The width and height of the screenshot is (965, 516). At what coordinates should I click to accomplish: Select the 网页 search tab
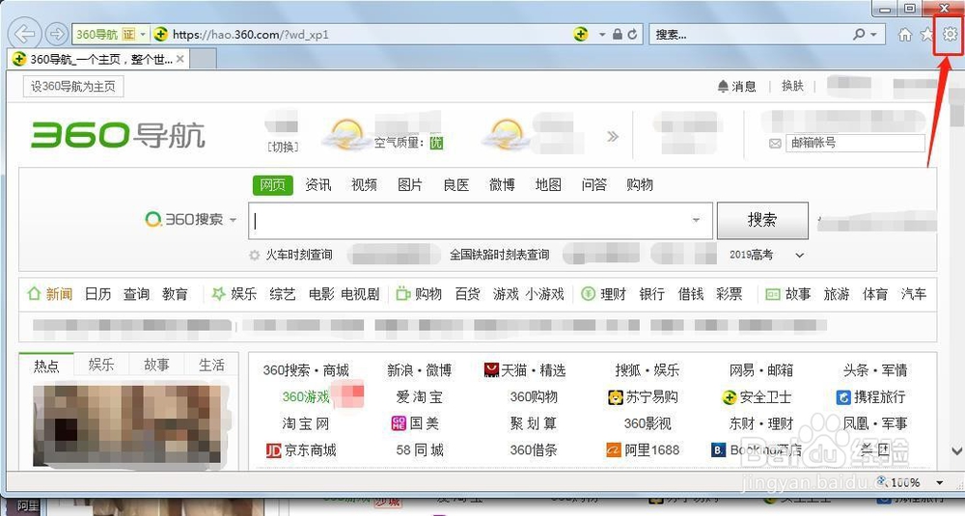273,185
